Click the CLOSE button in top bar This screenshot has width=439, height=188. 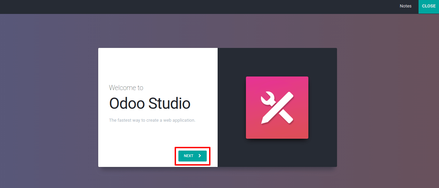pos(429,6)
